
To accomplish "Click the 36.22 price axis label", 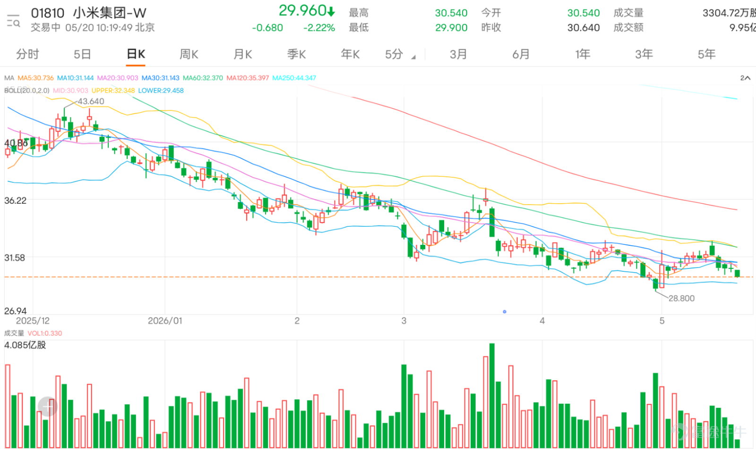I will coord(15,201).
